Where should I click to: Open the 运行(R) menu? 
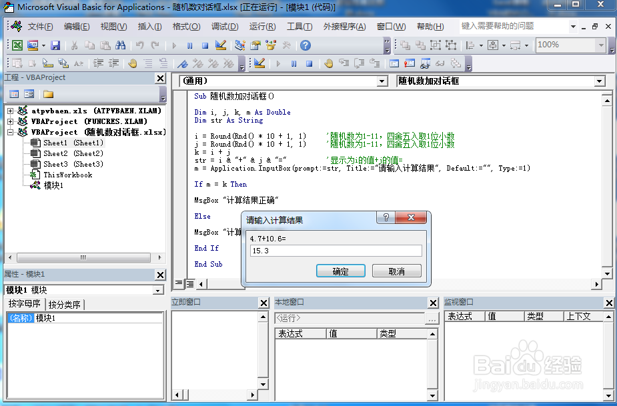pyautogui.click(x=262, y=27)
